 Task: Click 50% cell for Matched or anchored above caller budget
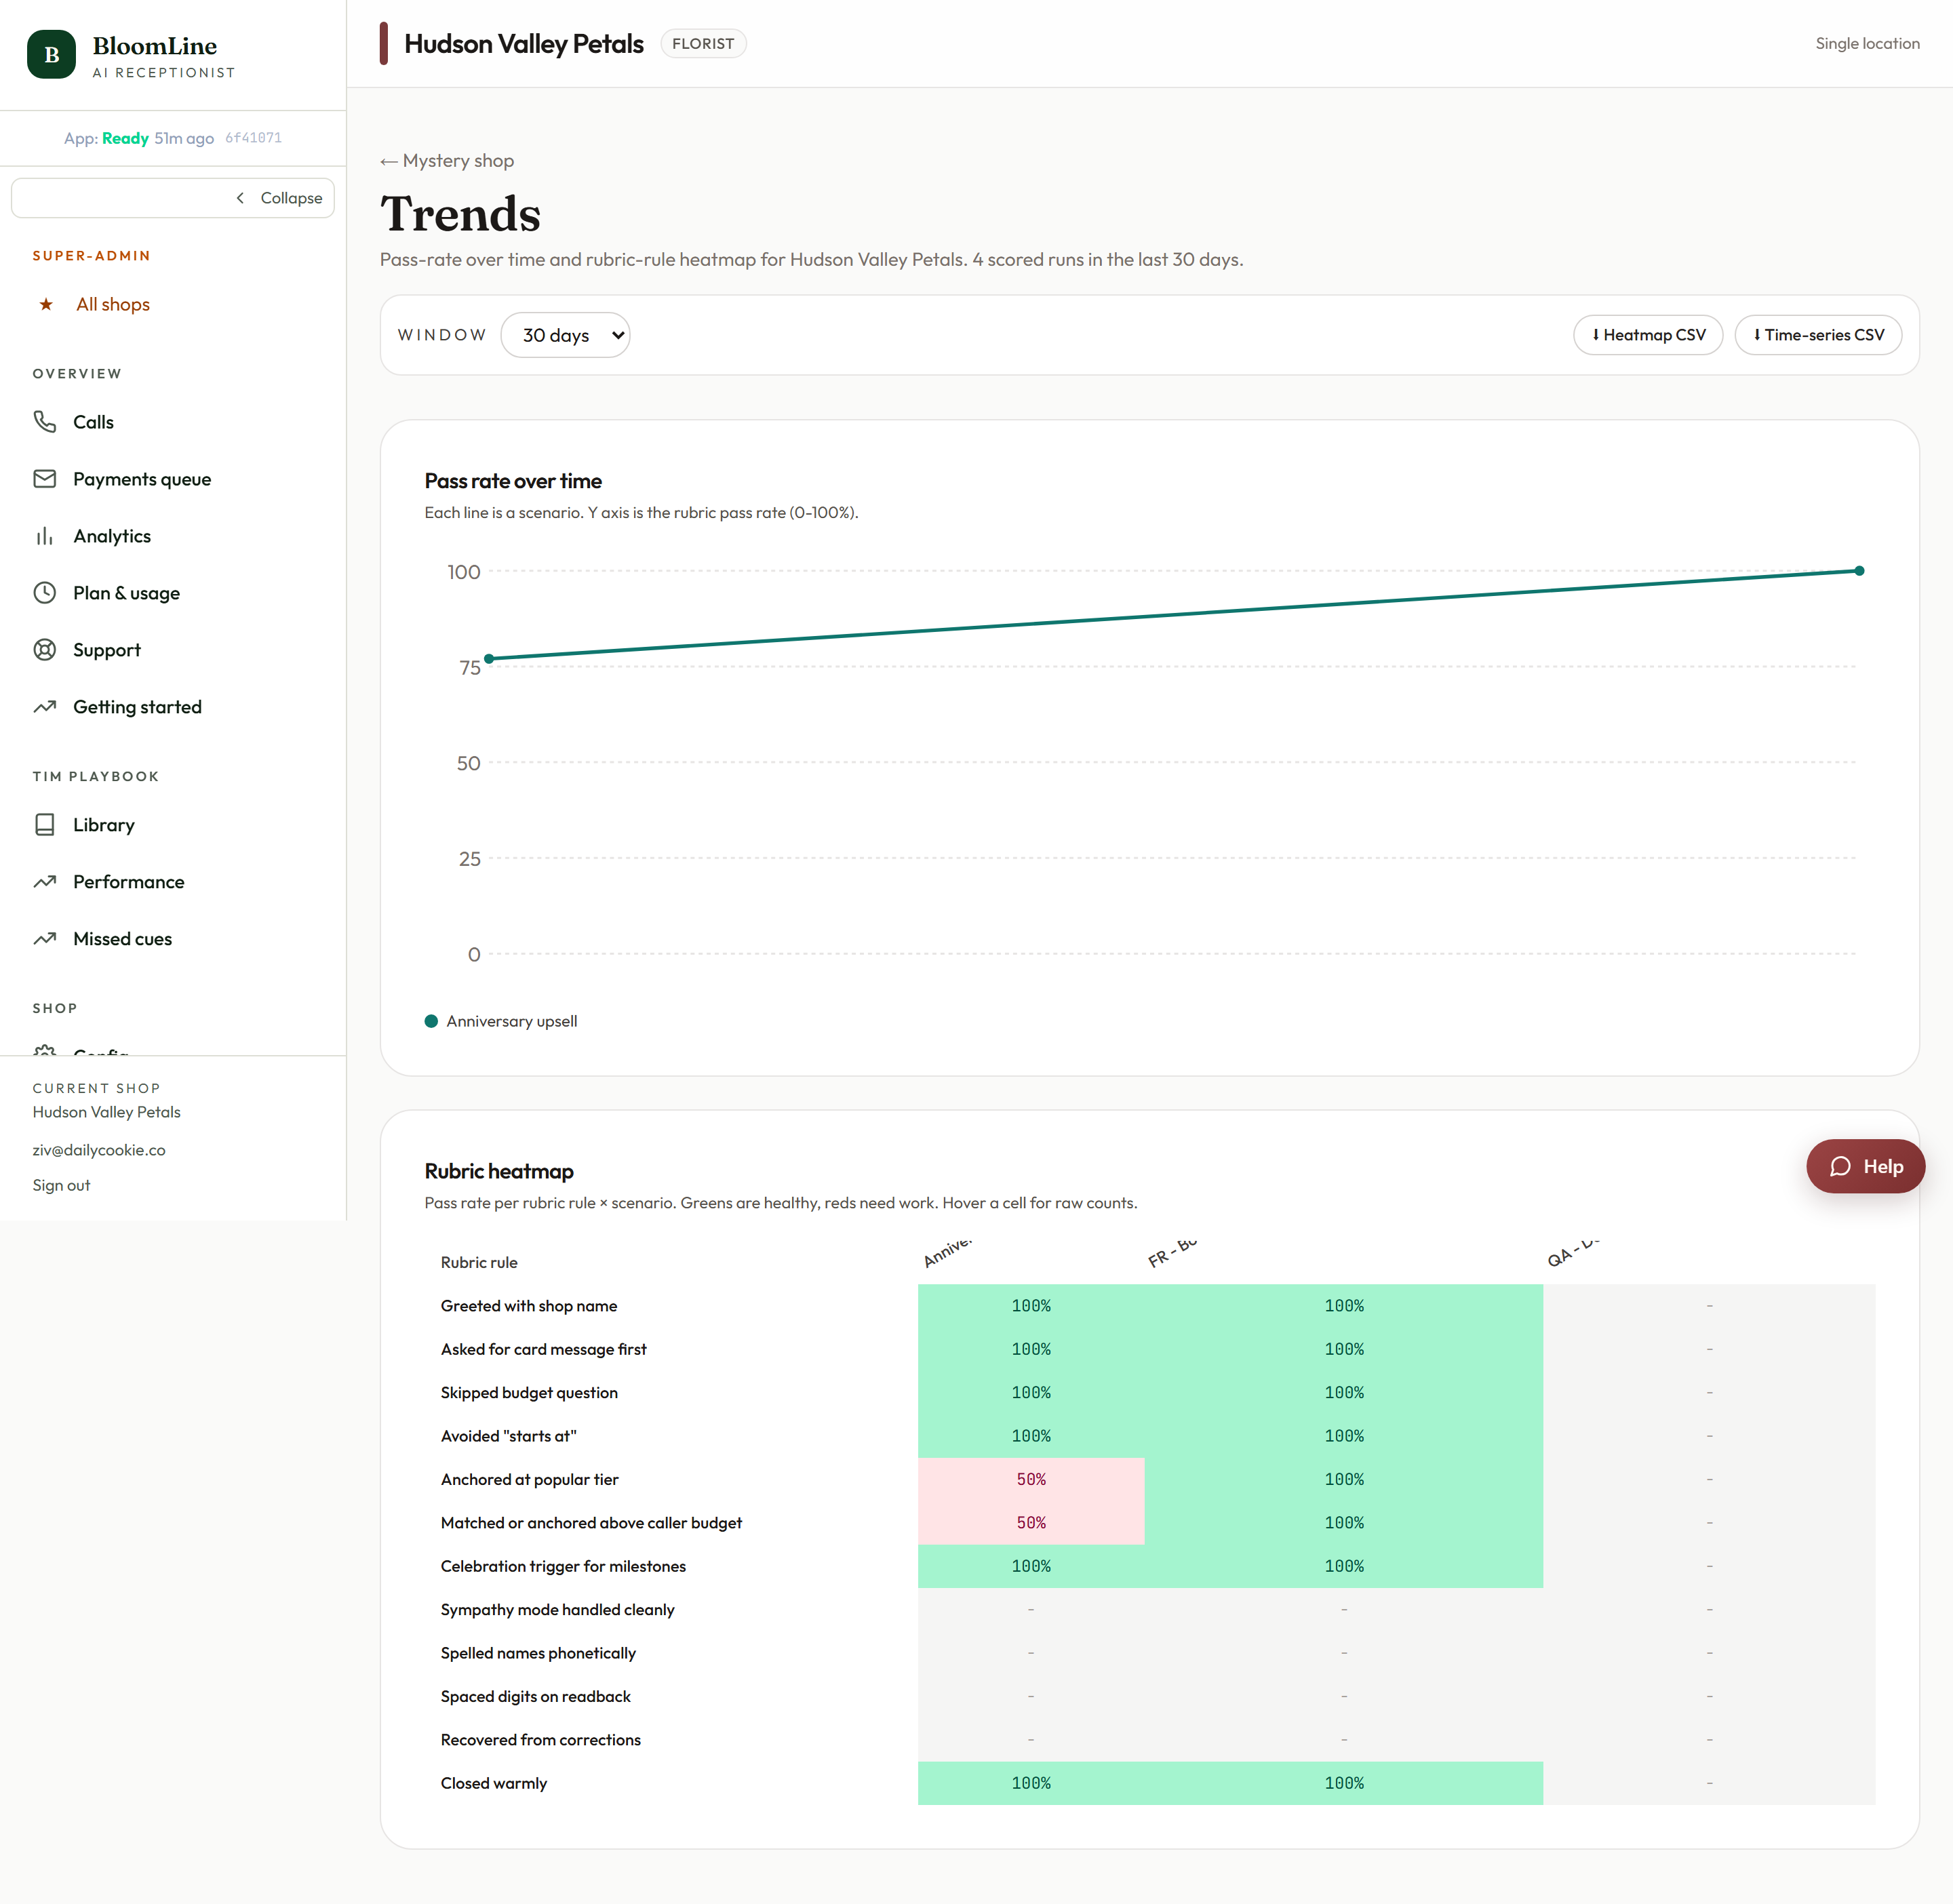click(1031, 1523)
